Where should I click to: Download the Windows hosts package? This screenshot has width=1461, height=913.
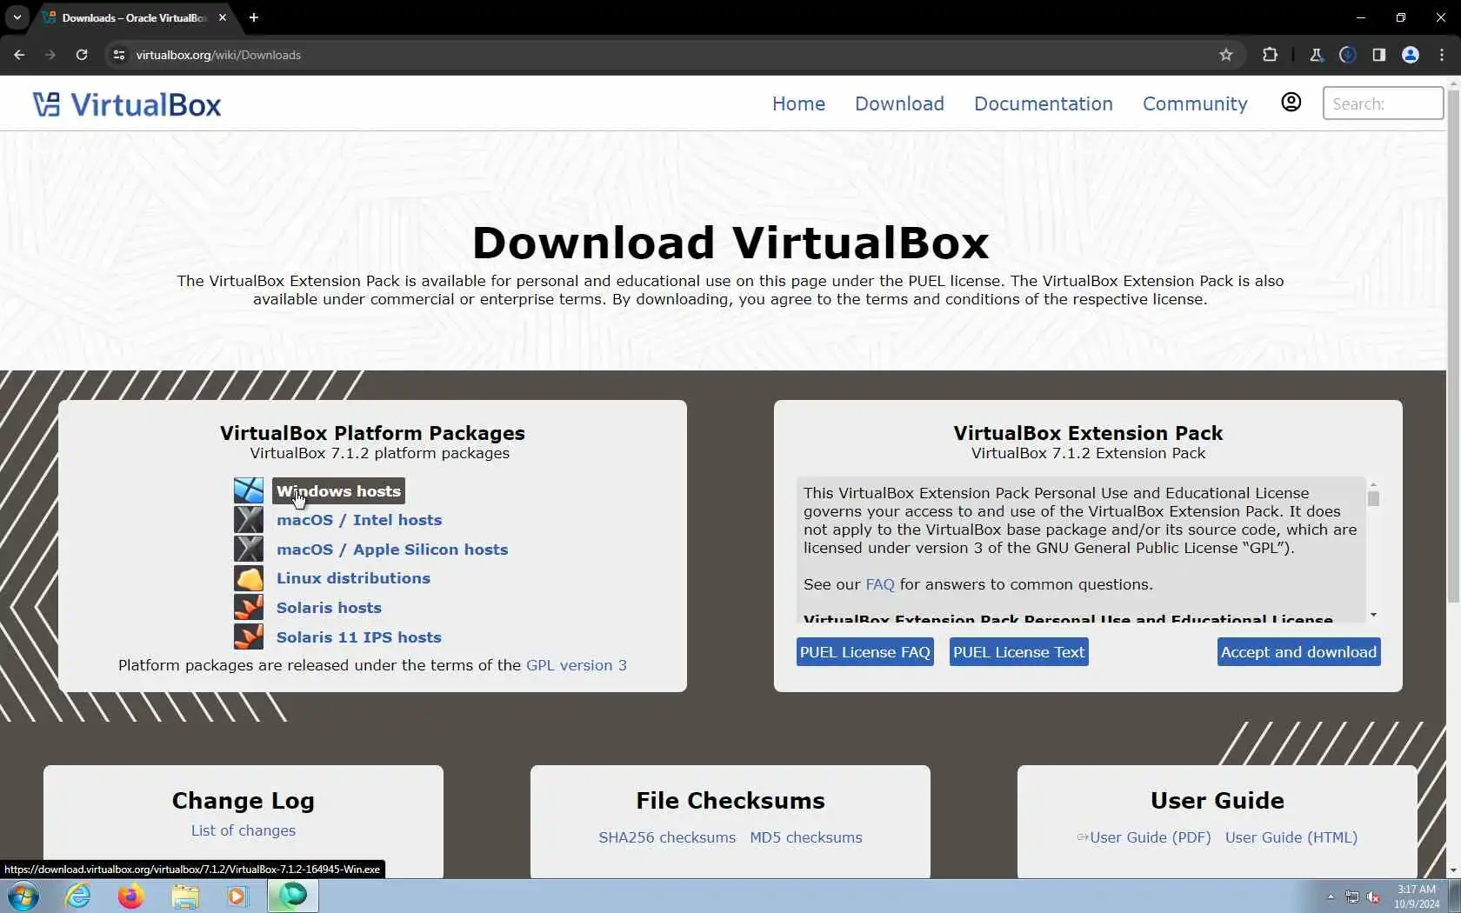[x=338, y=491]
